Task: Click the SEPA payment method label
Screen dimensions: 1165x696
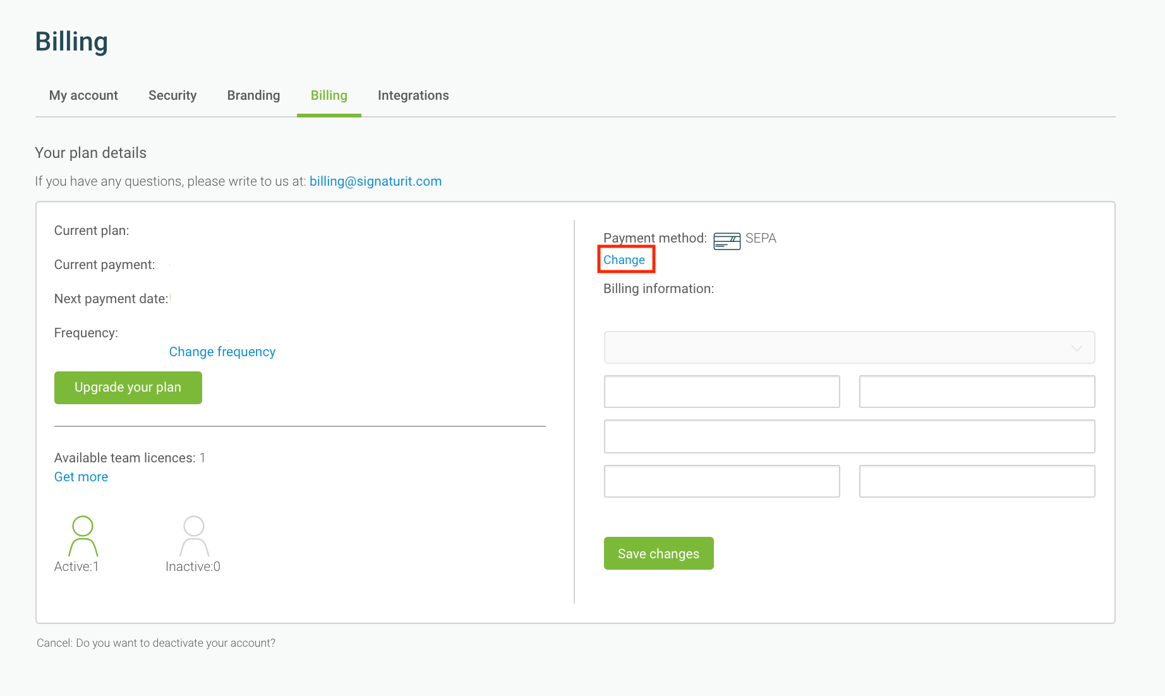Action: pos(761,238)
